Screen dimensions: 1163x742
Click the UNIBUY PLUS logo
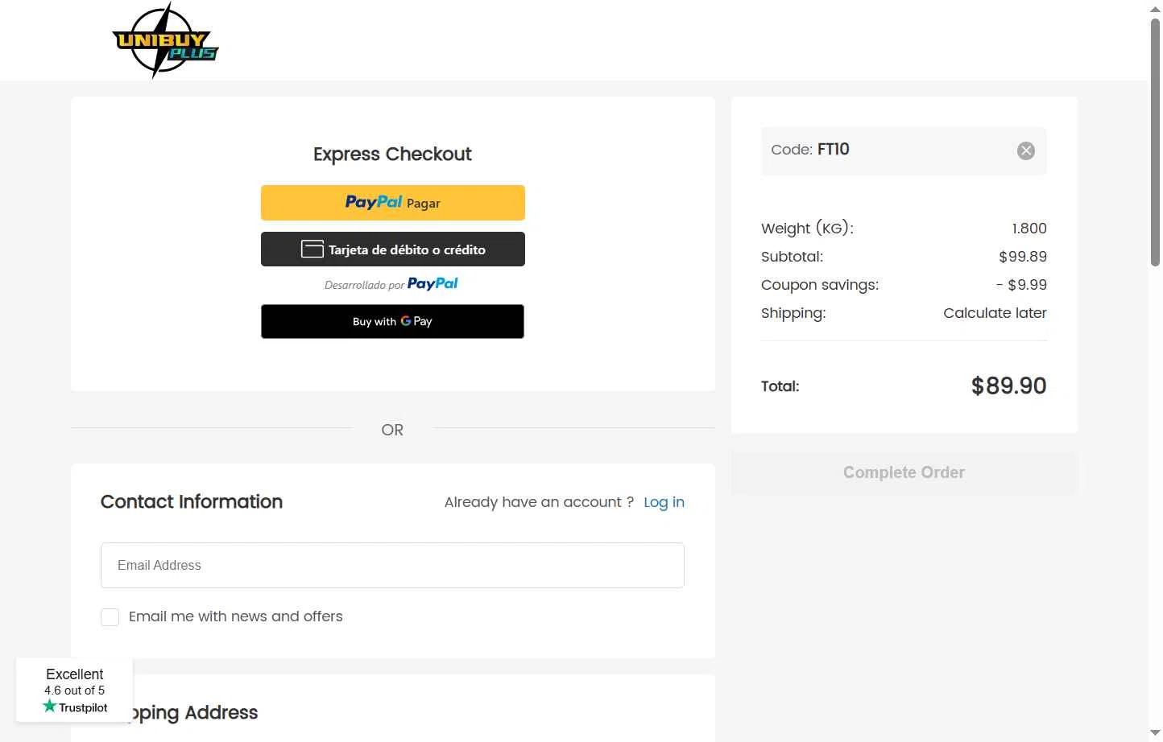165,40
